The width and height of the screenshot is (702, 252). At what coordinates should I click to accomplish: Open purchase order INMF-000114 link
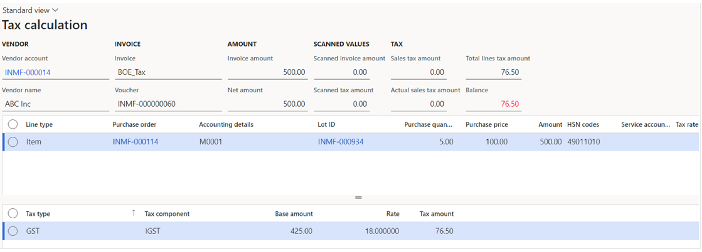(x=135, y=142)
